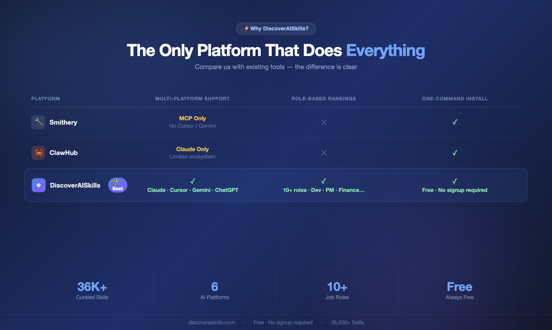Click DiscoverAISkills multi-platform support checkmark
The image size is (552, 330).
pos(193,181)
